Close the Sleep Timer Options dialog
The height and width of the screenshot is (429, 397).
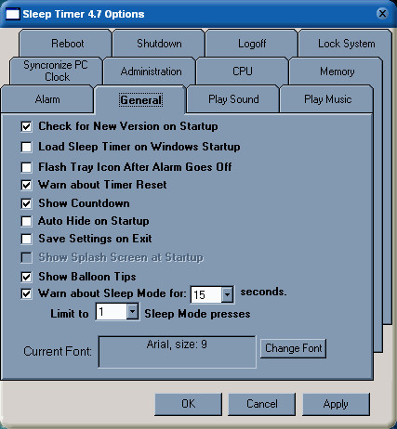coord(382,14)
